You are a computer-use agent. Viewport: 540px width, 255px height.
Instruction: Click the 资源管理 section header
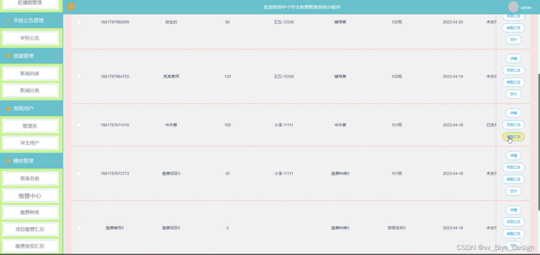tap(31, 56)
